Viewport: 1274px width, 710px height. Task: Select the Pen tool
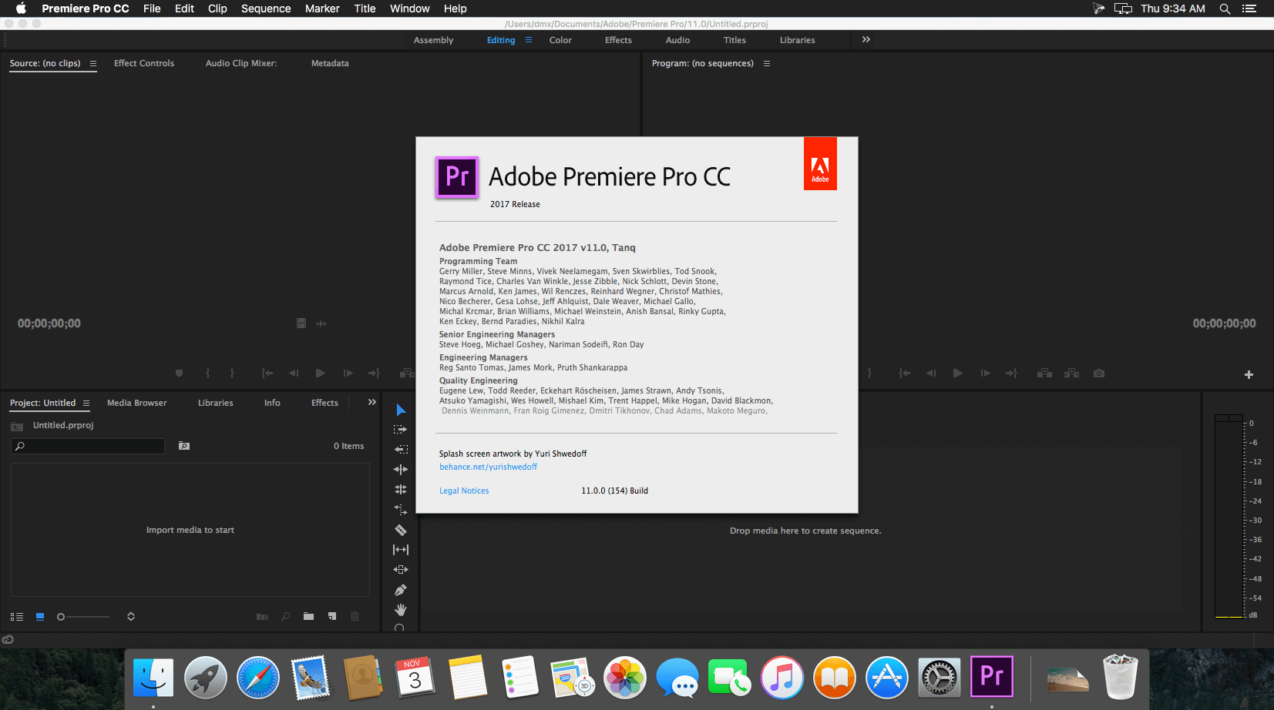401,590
